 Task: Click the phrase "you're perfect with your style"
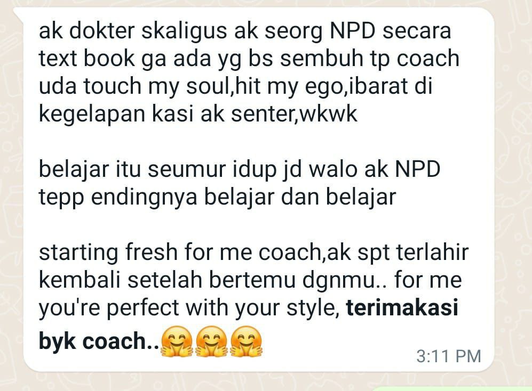coord(189,308)
